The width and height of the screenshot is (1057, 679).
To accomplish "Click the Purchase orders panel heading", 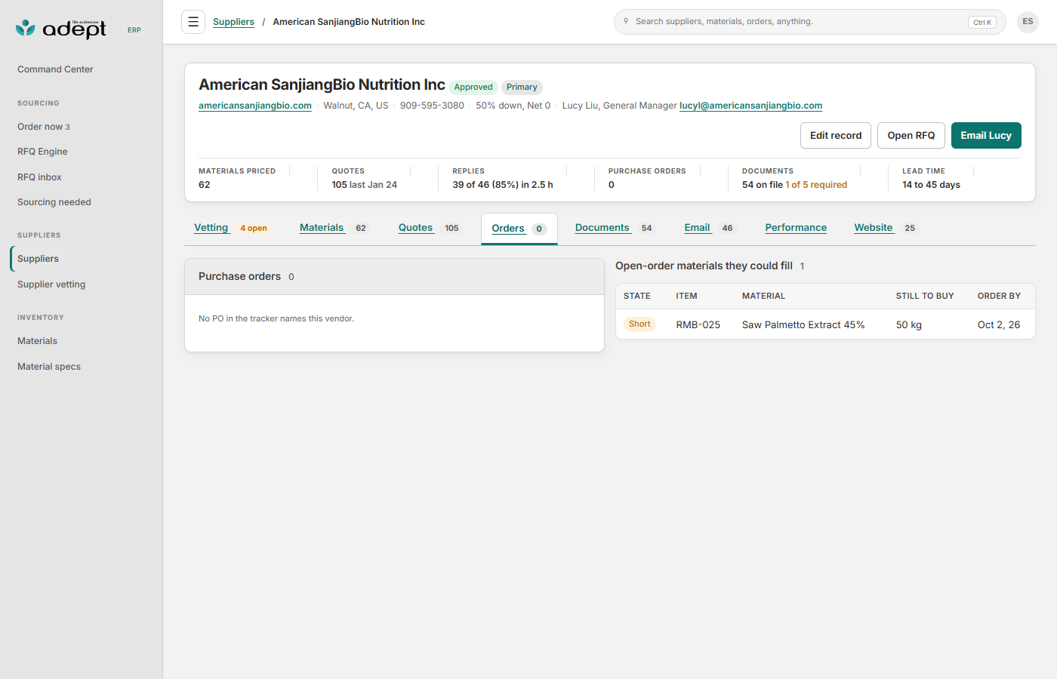I will point(239,277).
